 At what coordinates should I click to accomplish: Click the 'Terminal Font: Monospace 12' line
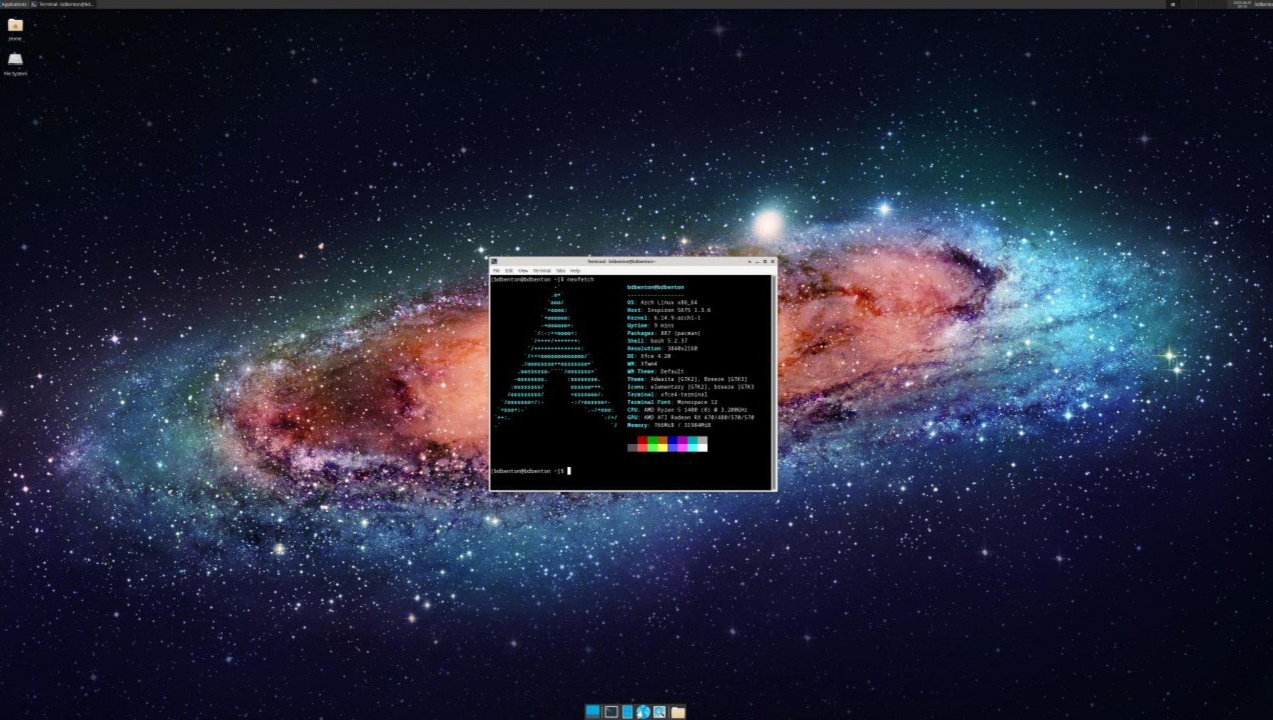coord(672,402)
